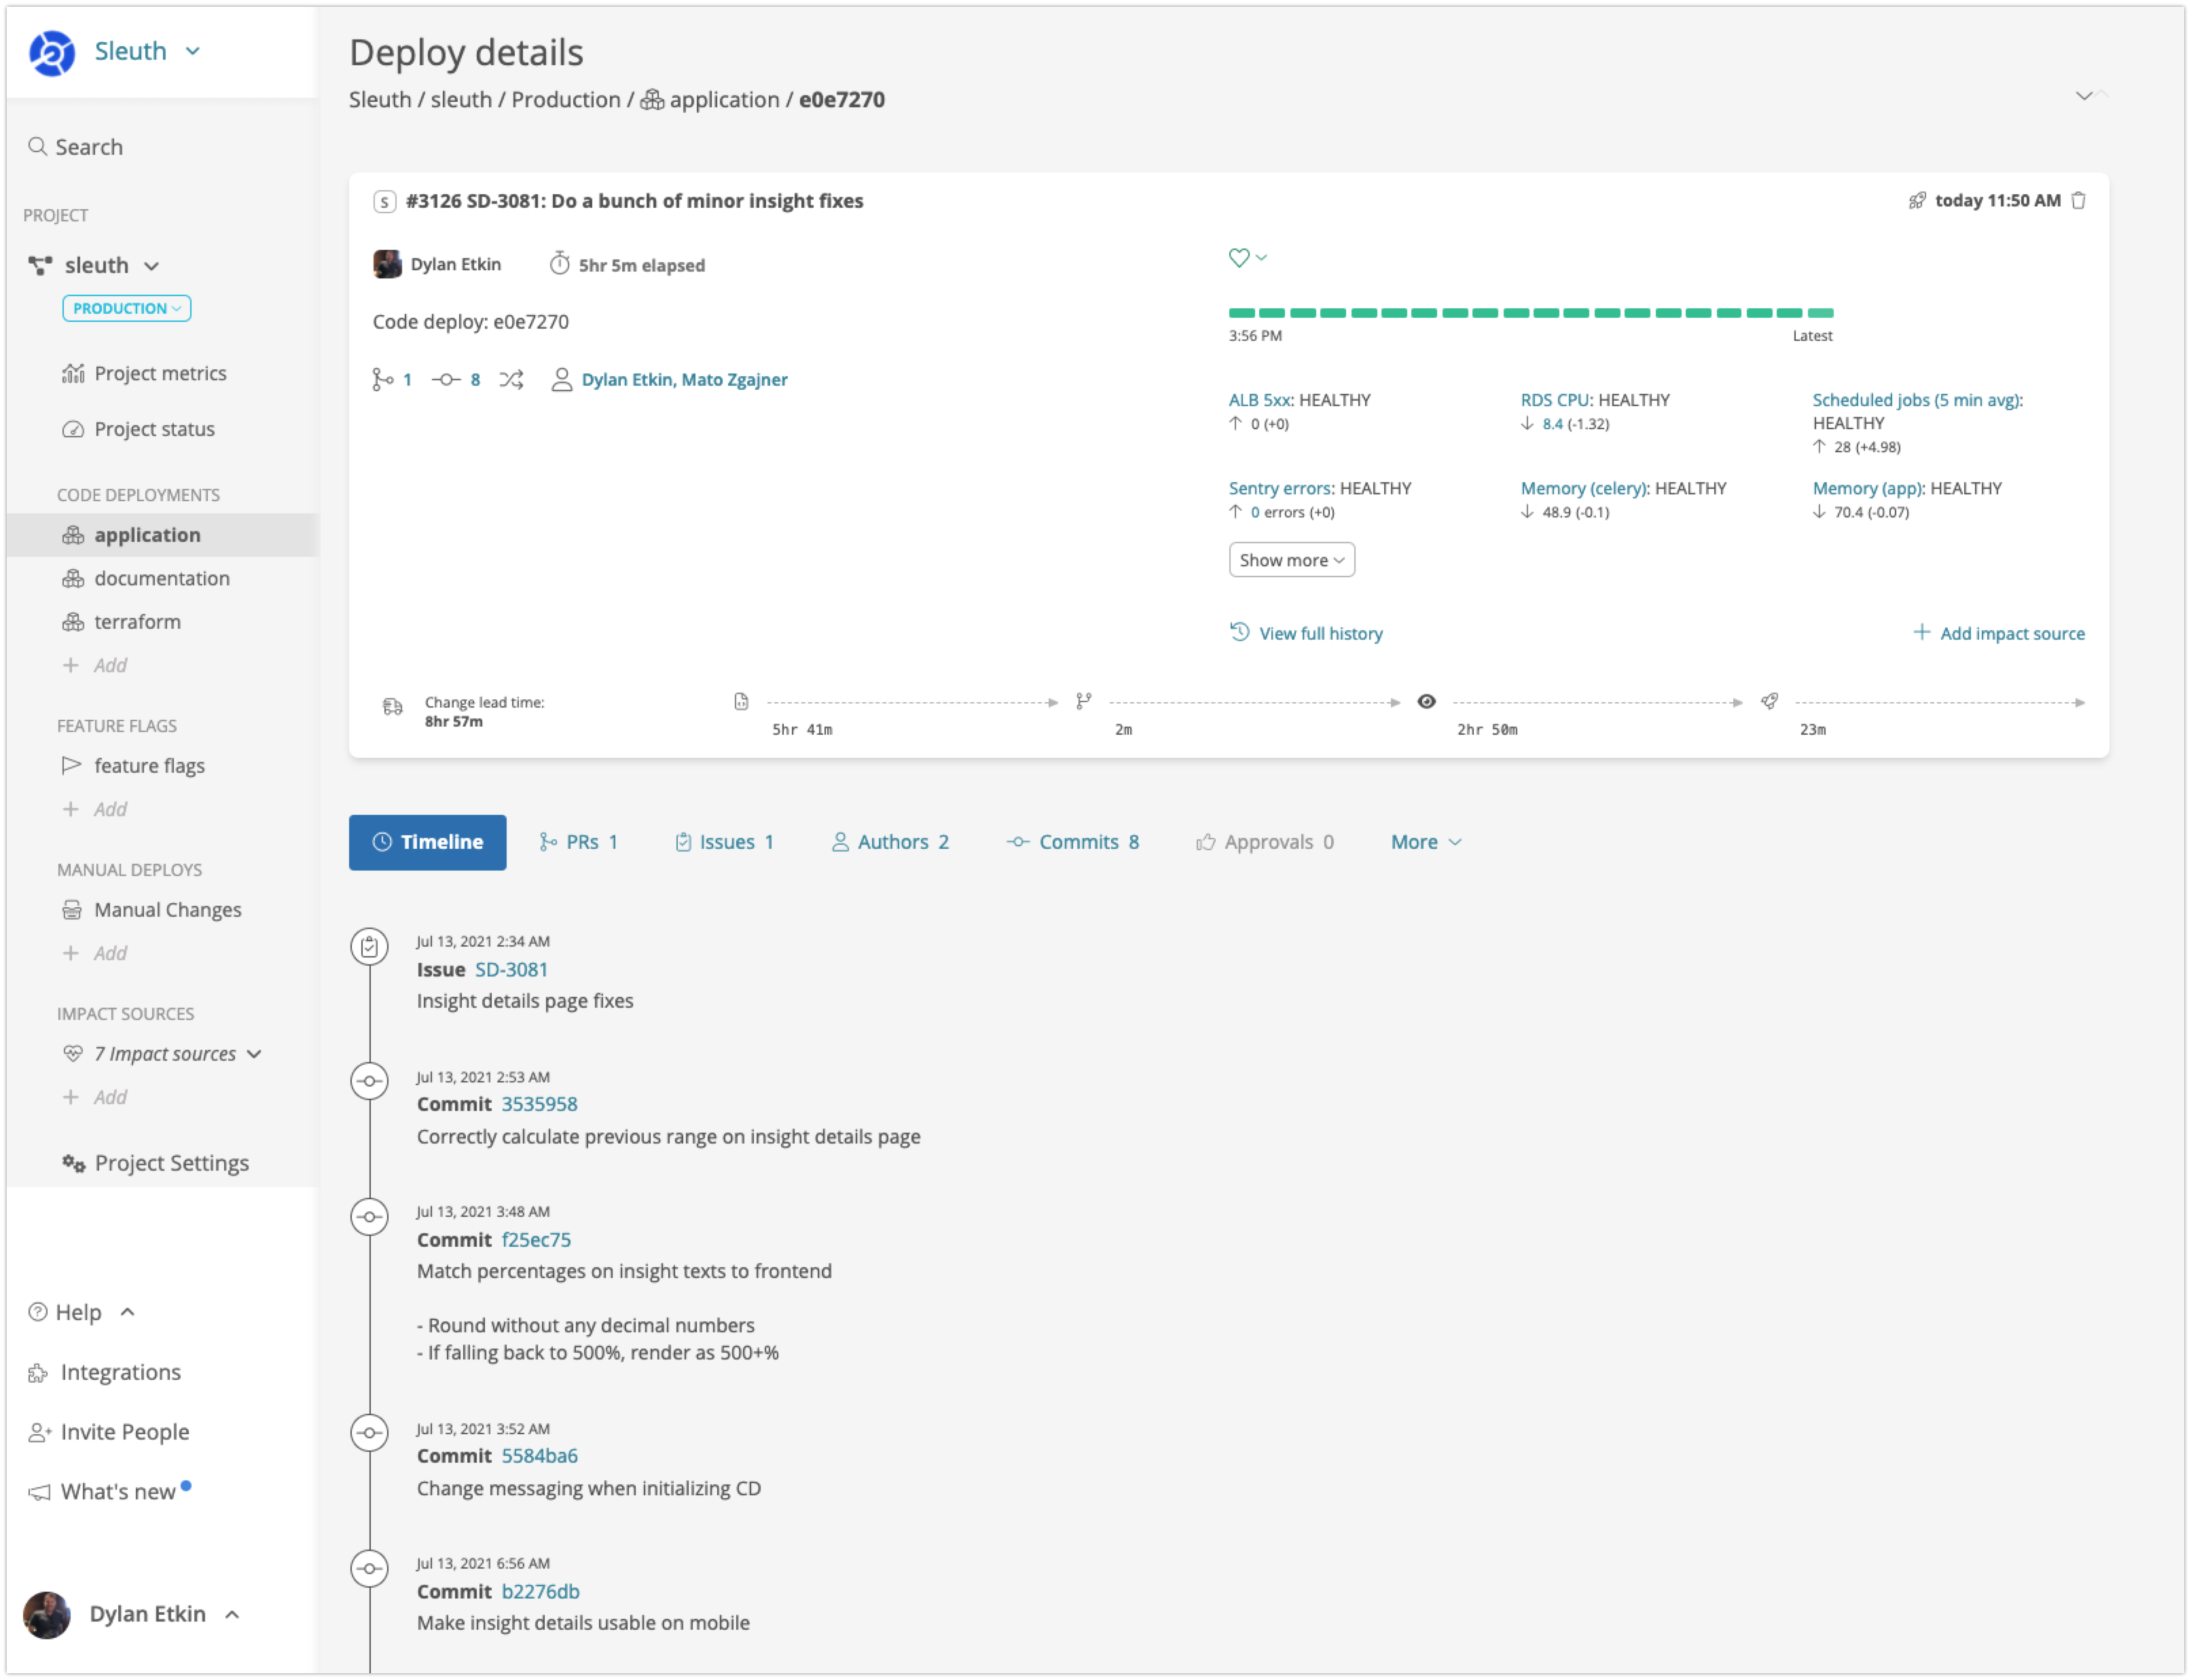2191x1680 pixels.
Task: Expand the Show more dropdown
Action: coord(1291,560)
